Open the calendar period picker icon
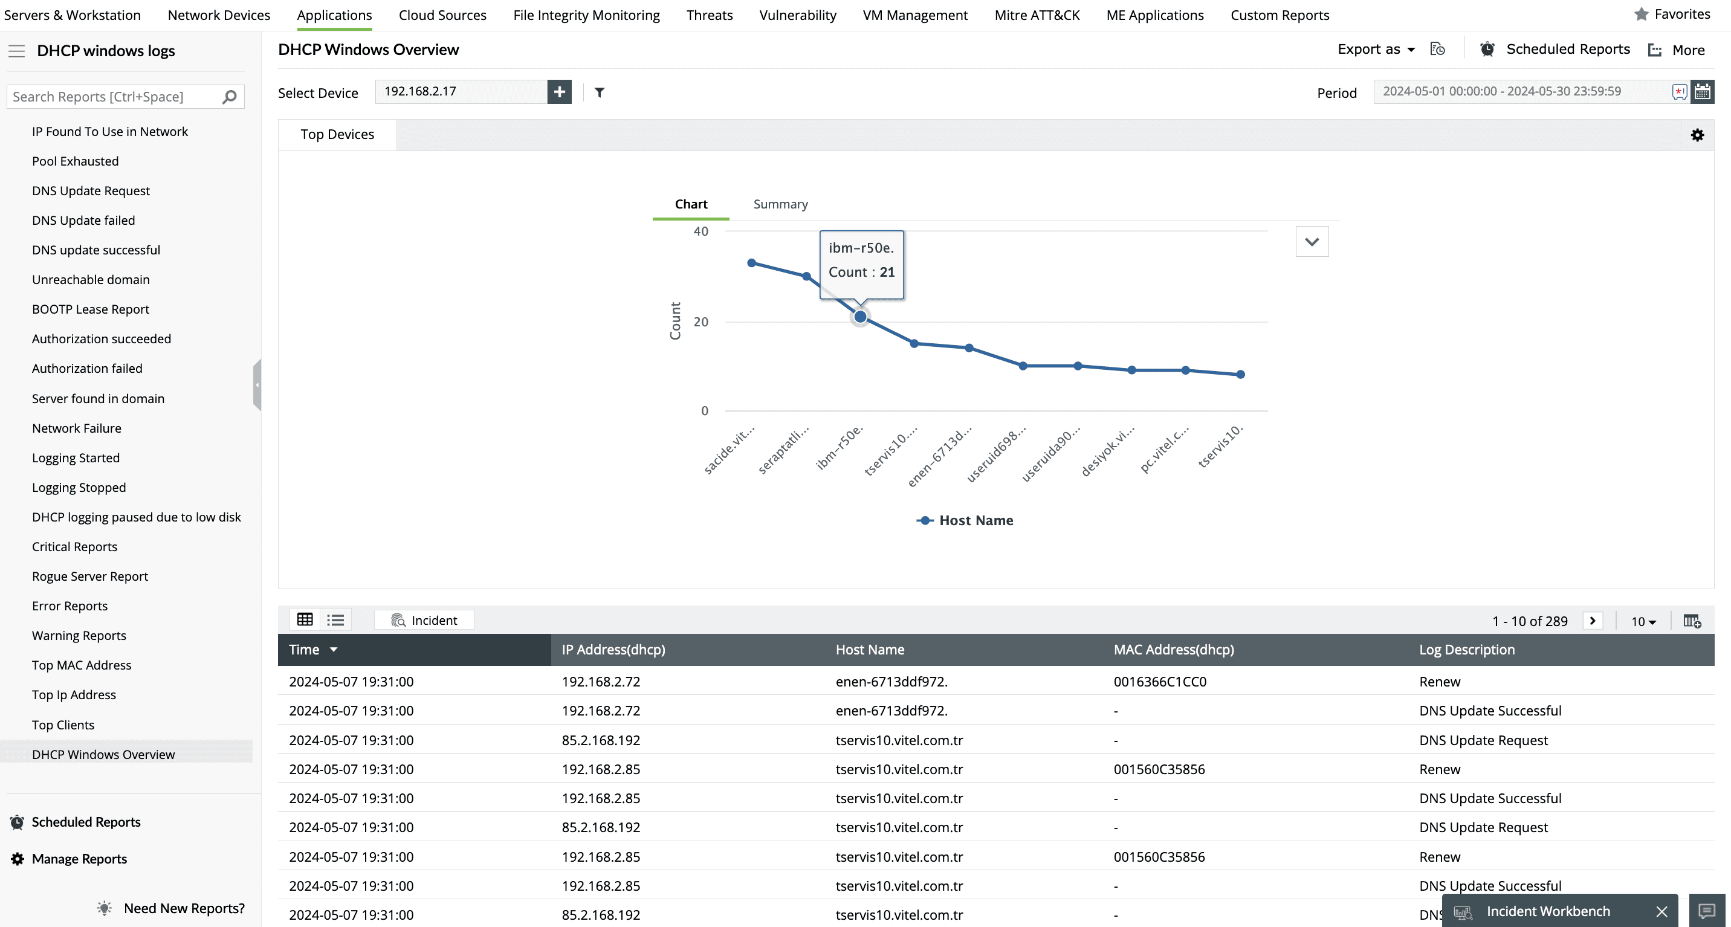Image resolution: width=1731 pixels, height=927 pixels. tap(1702, 92)
